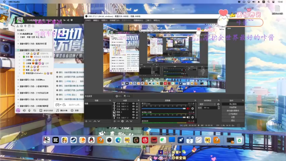Viewport: 286px width, 161px height.
Task: Open 设置 from OBS controls panel
Action: click(233, 117)
